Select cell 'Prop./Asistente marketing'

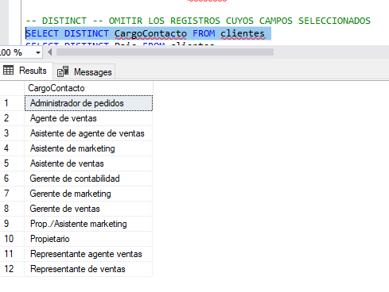pyautogui.click(x=88, y=224)
